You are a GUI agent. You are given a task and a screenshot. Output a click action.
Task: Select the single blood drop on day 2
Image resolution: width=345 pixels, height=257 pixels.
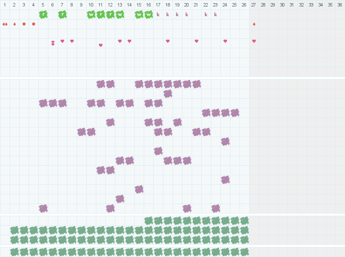(x=14, y=24)
